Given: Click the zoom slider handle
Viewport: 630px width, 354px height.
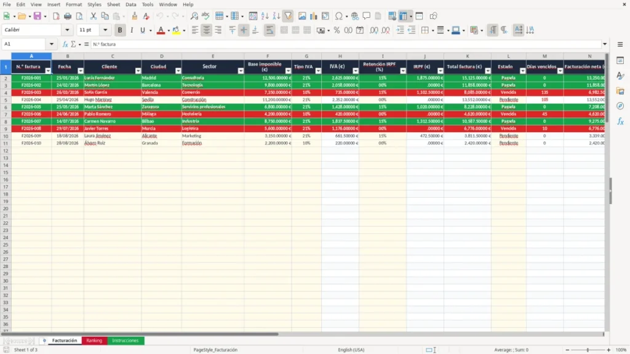Looking at the screenshot, I should pyautogui.click(x=588, y=350).
